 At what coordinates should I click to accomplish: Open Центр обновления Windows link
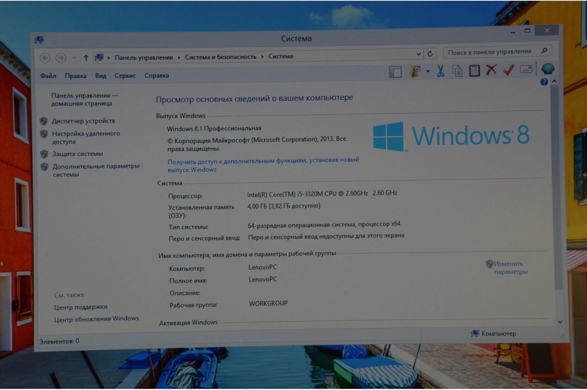coord(96,318)
